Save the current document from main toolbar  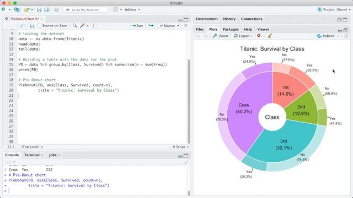click(x=39, y=10)
